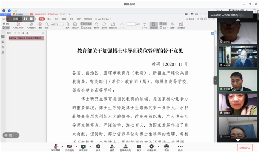The height and width of the screenshot is (152, 259).
Task: Toggle 连续阅读 continuous reading mode
Action: [x=154, y=26]
